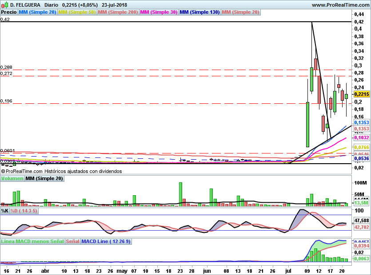The height and width of the screenshot is (275, 371).
Task: Click the 'may' marker on time axis
Action: tap(122, 270)
